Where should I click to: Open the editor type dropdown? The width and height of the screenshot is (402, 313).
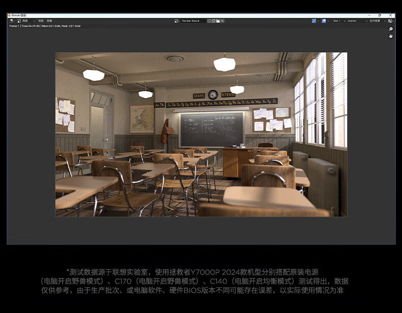[x=12, y=21]
